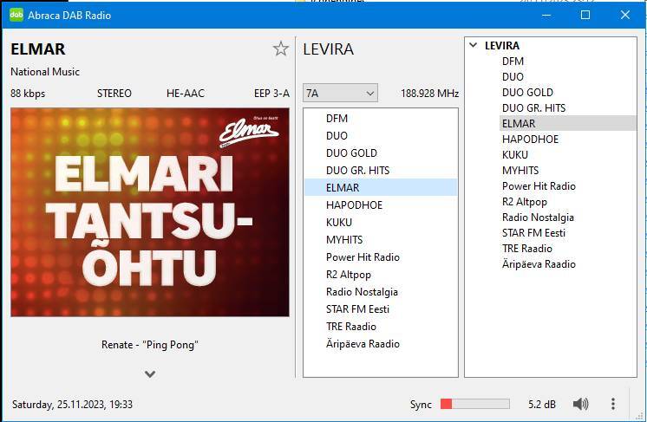The width and height of the screenshot is (647, 422).
Task: Close the Abraca DAB Radio window
Action: [624, 16]
